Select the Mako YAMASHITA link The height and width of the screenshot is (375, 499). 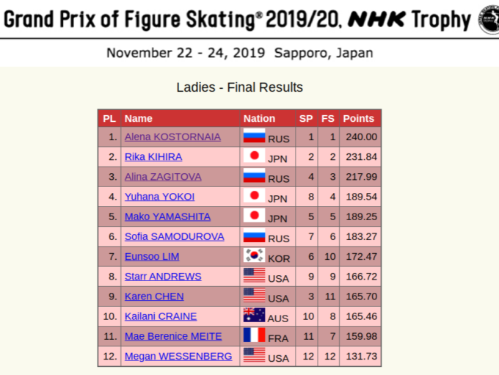(167, 216)
